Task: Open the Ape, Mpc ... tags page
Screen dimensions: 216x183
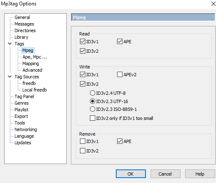Action: pos(35,57)
